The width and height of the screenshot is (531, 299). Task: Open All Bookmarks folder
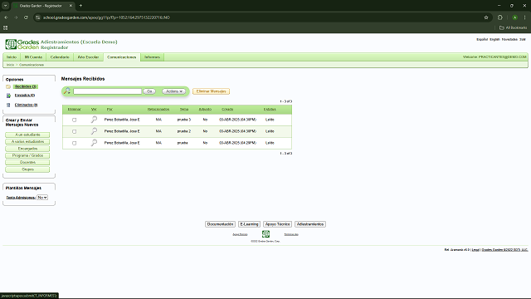513,27
